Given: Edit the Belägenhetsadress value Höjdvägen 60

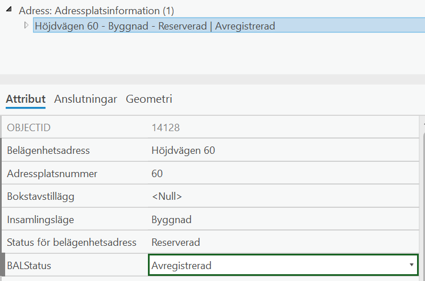Looking at the screenshot, I should pos(183,150).
